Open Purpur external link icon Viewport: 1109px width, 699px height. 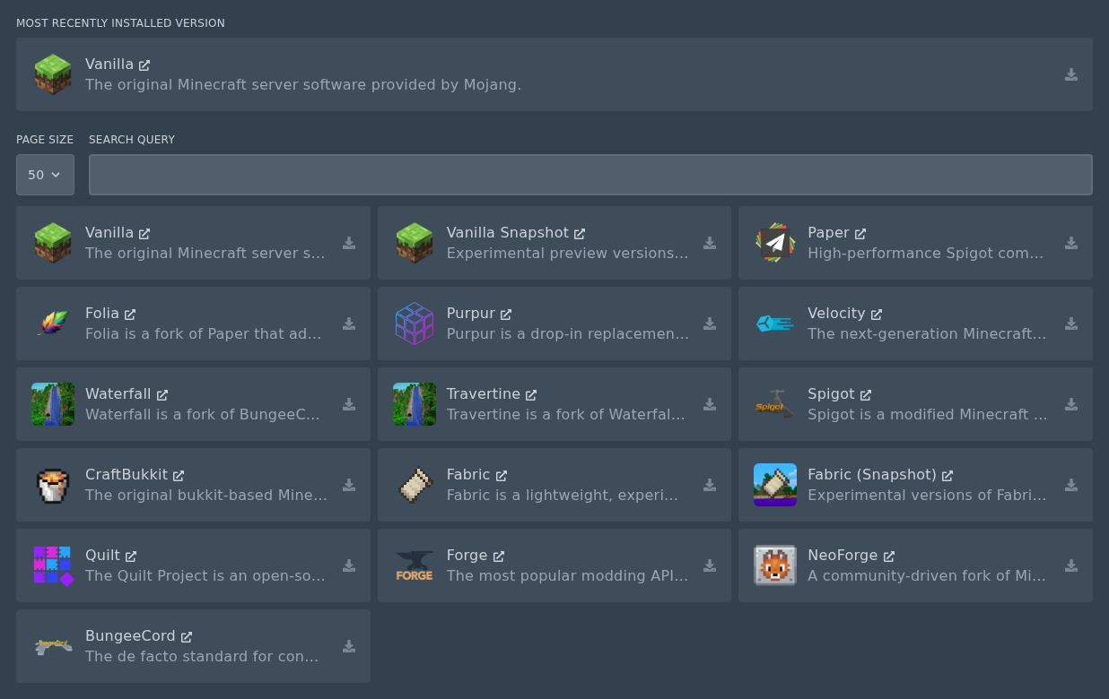click(506, 315)
